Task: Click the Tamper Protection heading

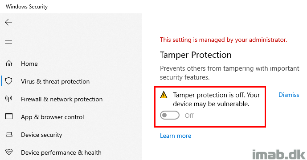Action: (196, 55)
